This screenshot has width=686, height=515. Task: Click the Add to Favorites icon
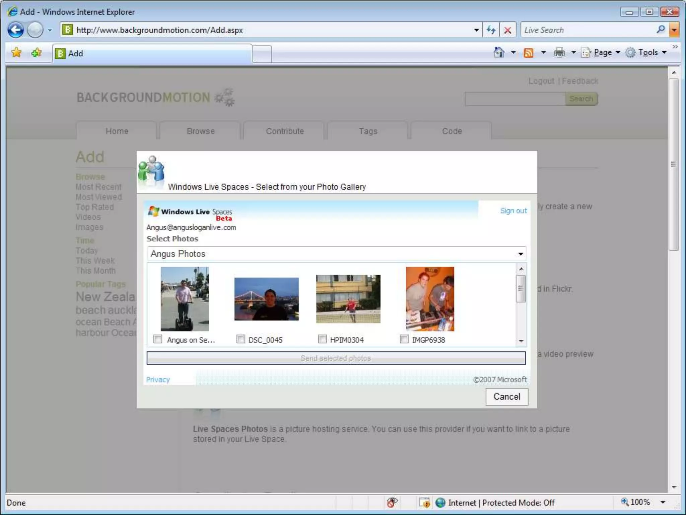coord(36,53)
